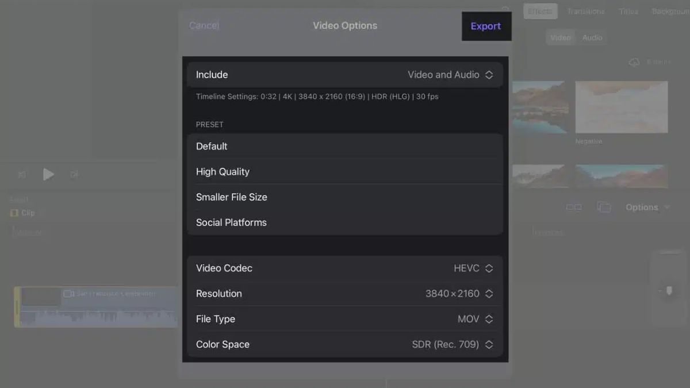Image resolution: width=690 pixels, height=388 pixels.
Task: Change the Video Codec HEVC option
Action: coord(345,268)
